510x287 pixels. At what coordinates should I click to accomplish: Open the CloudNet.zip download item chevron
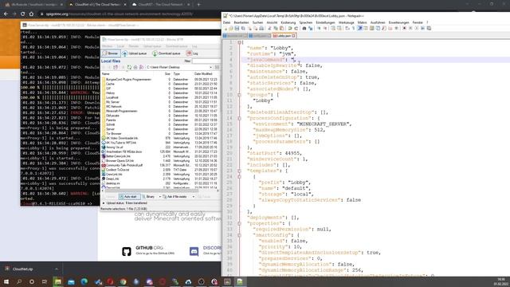click(57, 269)
